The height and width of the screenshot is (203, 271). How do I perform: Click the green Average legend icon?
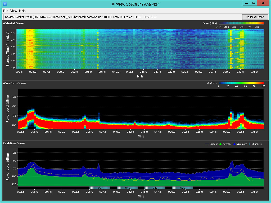220,144
